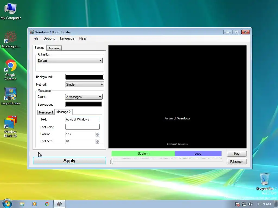Expand the Count 2 Messages dropdown
The height and width of the screenshot is (208, 278).
tap(84, 97)
